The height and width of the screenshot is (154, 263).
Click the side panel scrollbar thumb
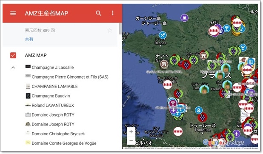120,29
